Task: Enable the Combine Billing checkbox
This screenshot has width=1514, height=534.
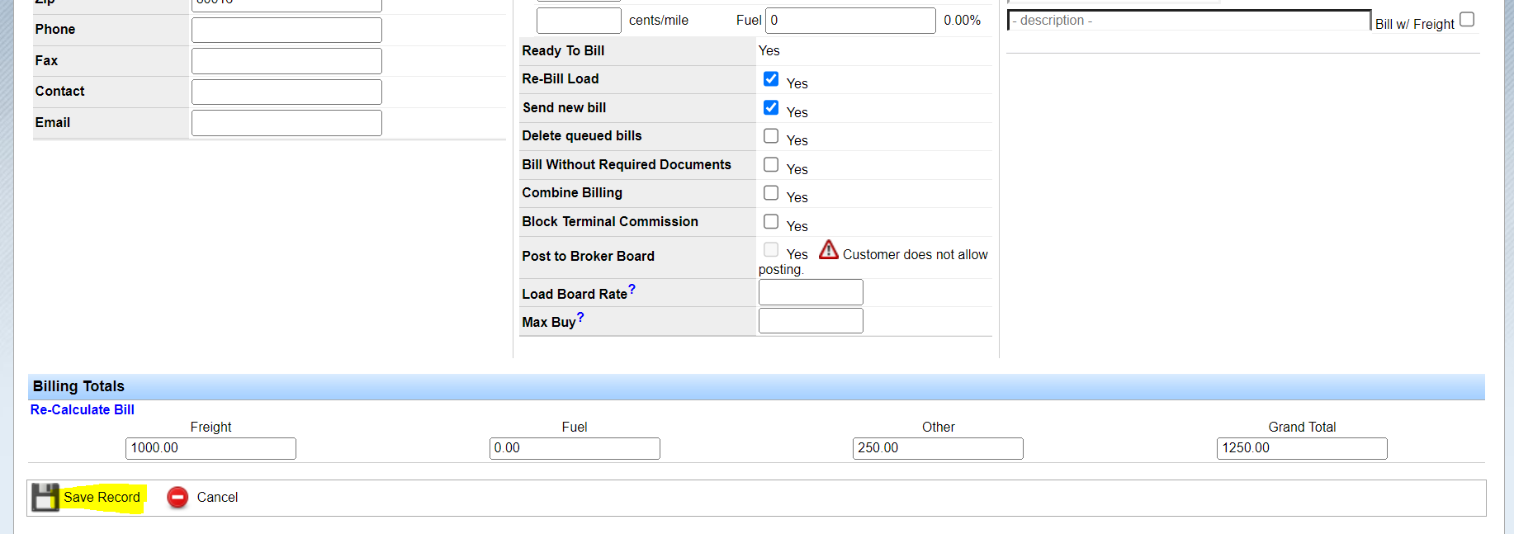Action: coord(771,192)
